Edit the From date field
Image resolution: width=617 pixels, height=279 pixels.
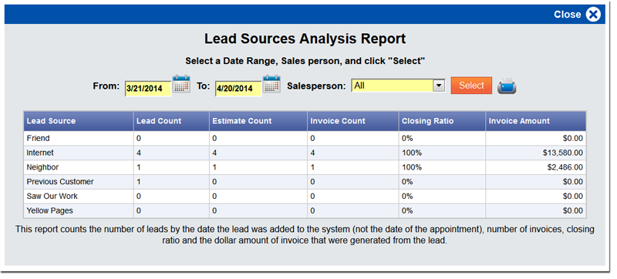click(x=148, y=89)
